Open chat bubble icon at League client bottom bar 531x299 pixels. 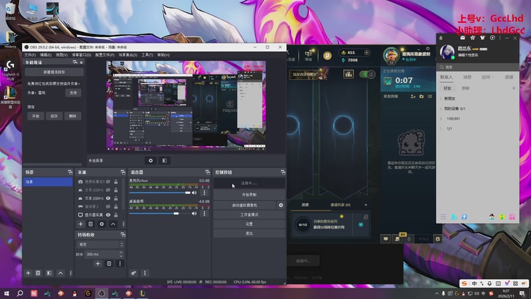(386, 239)
